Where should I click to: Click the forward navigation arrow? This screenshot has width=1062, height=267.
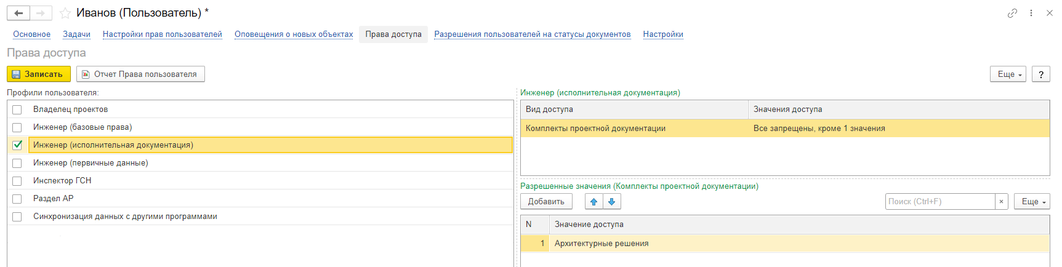point(41,13)
